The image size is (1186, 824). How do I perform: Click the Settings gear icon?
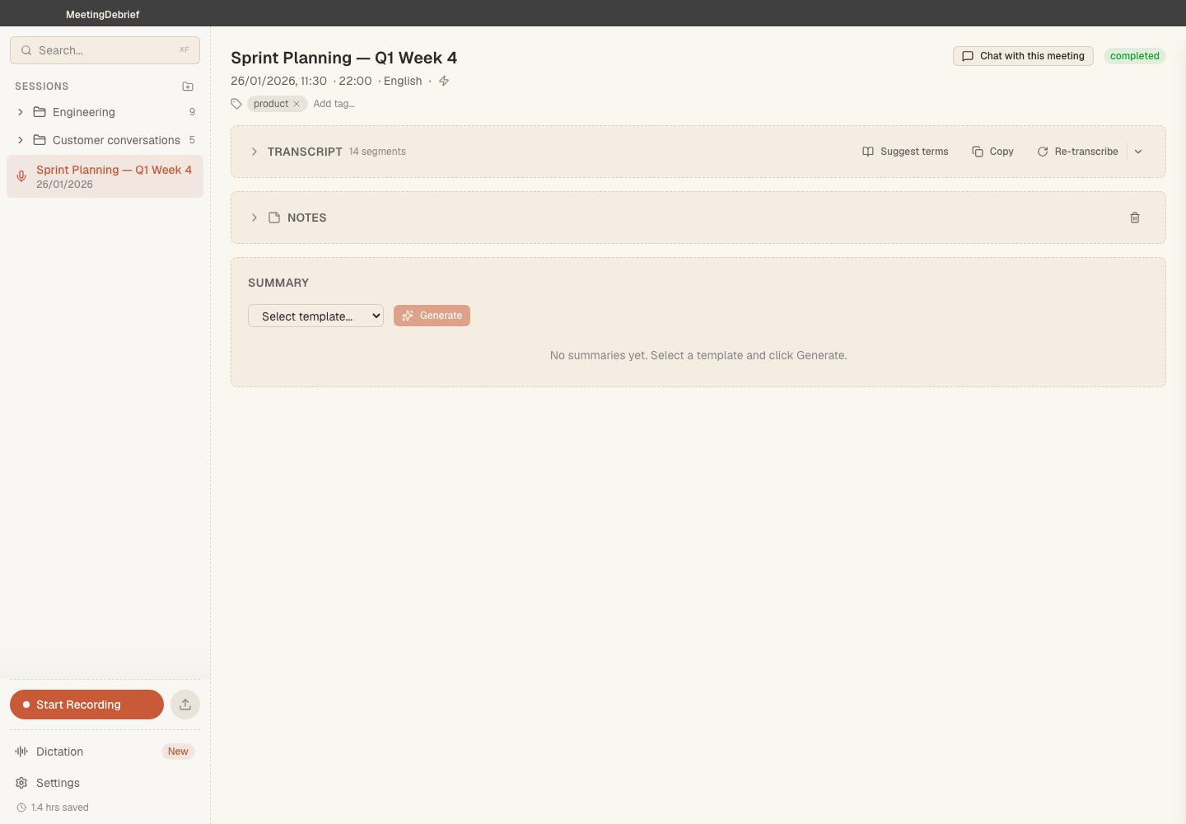coord(21,783)
